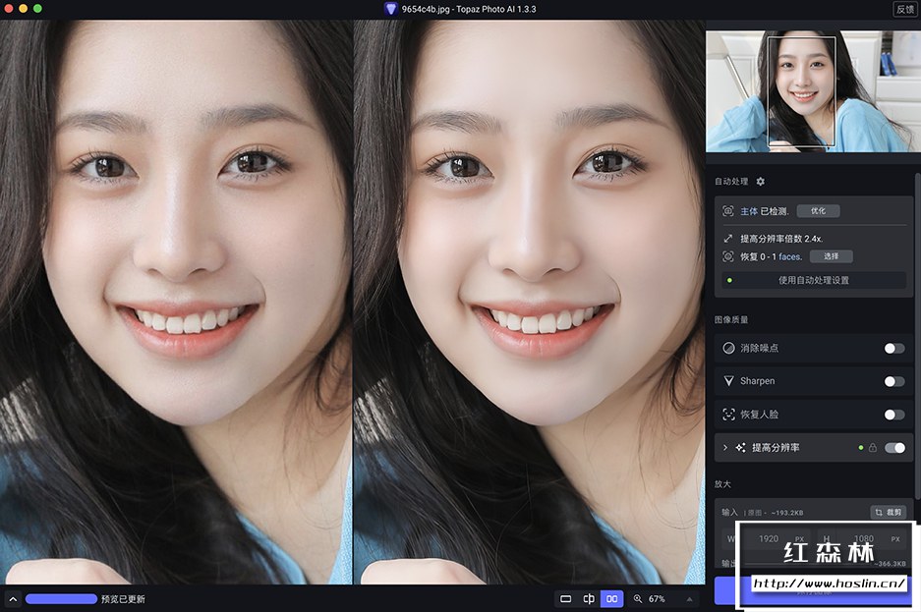Disable the 提高分辨率 switch
The height and width of the screenshot is (612, 921).
click(894, 448)
